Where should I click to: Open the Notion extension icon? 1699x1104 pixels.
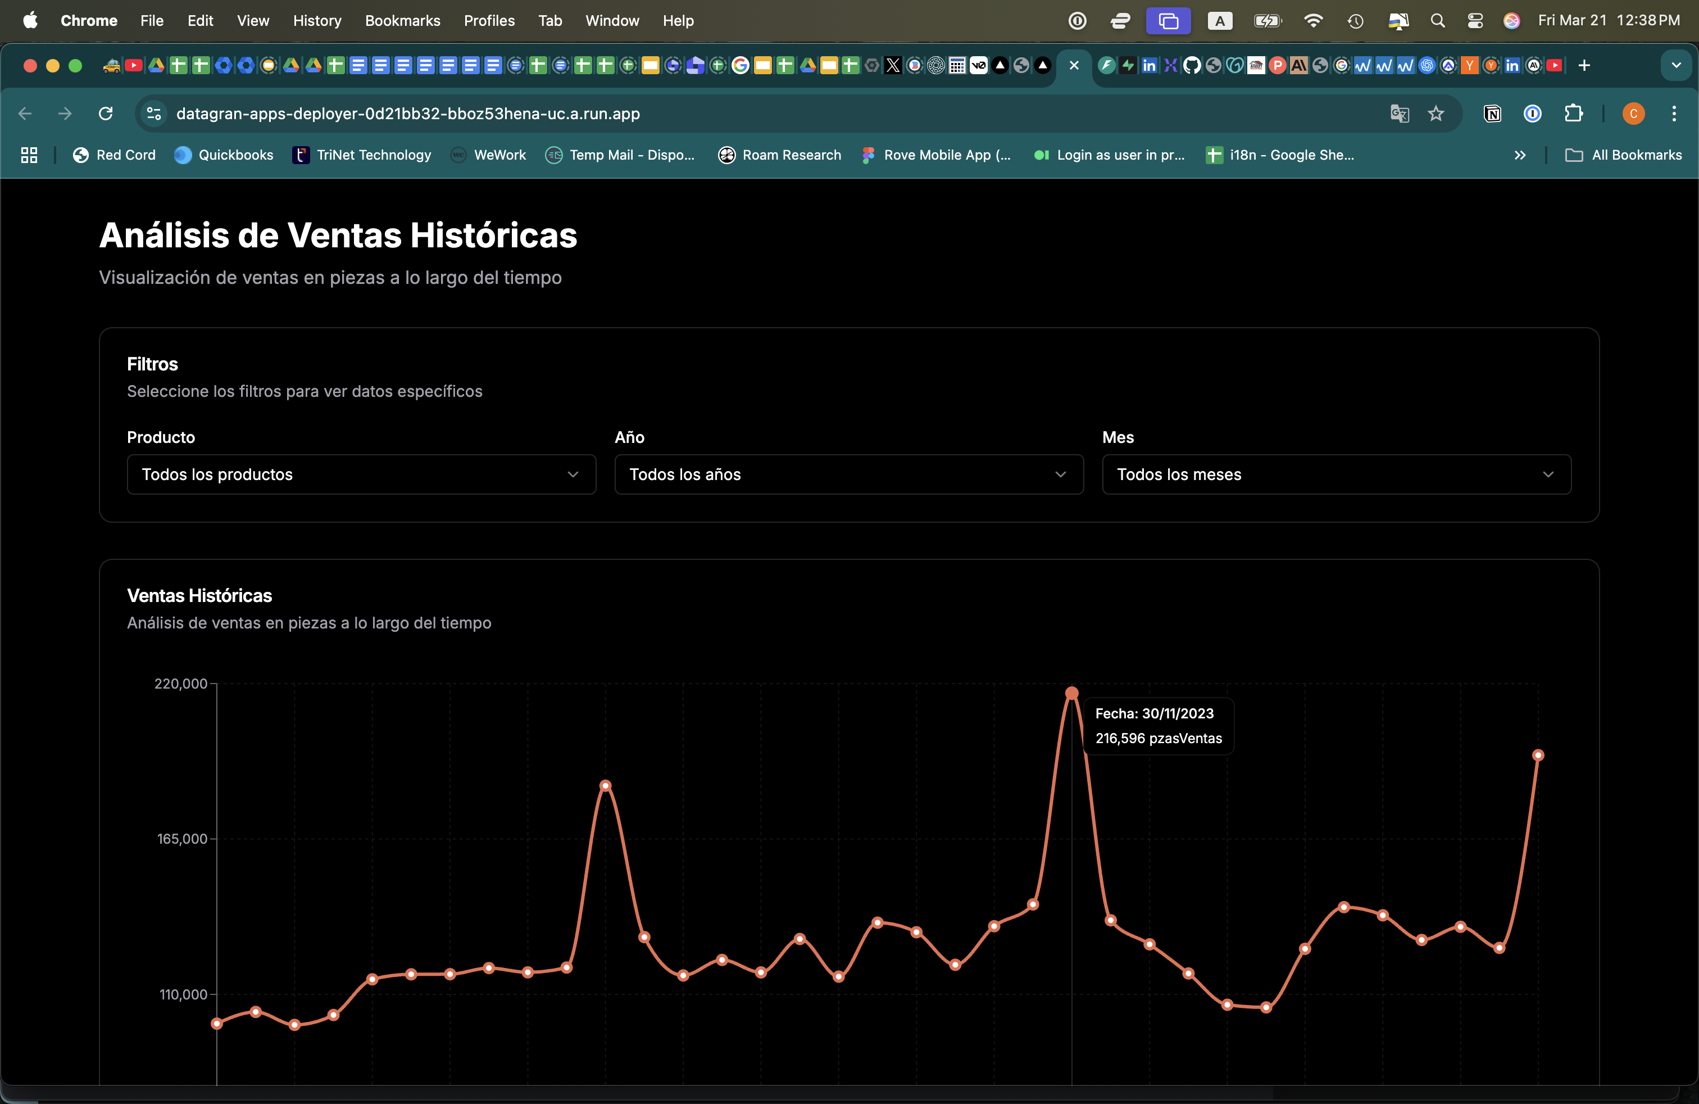pos(1492,114)
